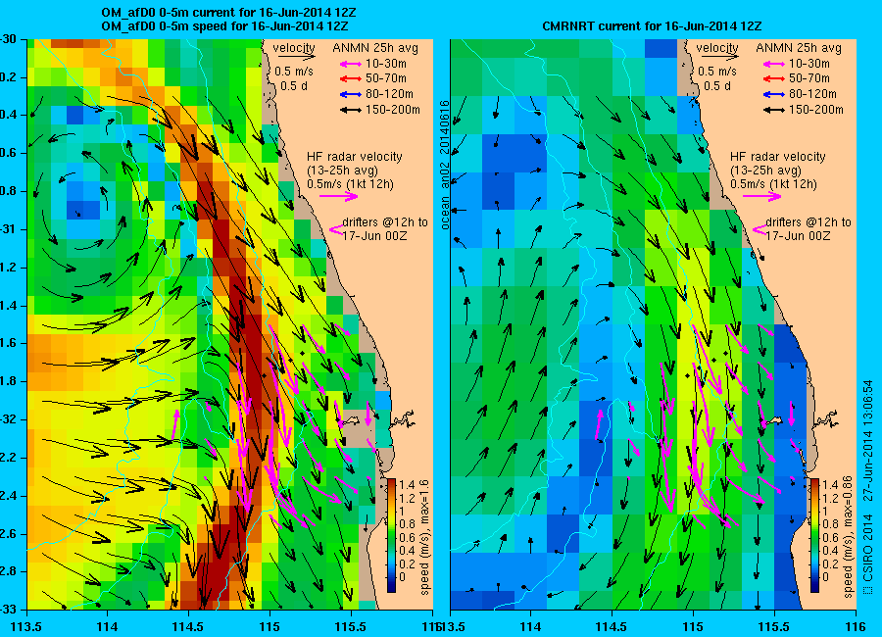The height and width of the screenshot is (637, 882).
Task: Click x-axis label '115.5' under CMRNRT panel
Action: click(774, 627)
